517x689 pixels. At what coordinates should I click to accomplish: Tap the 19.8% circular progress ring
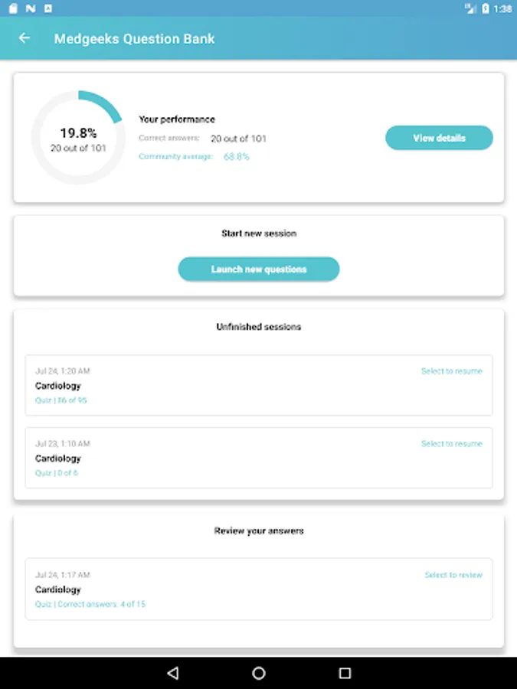[78, 138]
